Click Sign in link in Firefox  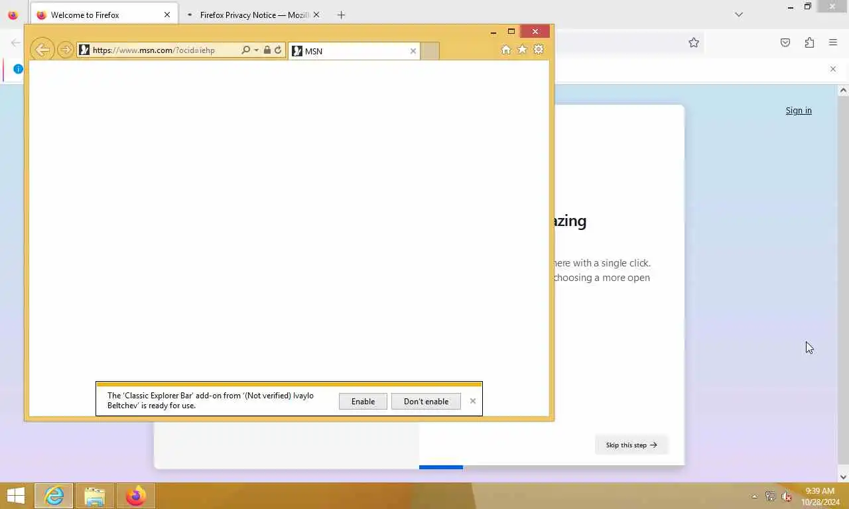click(x=799, y=111)
